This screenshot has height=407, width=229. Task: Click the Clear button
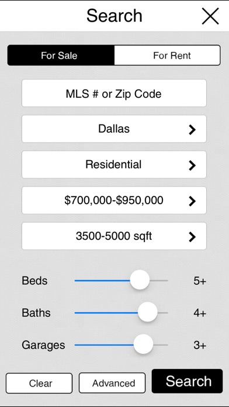pyautogui.click(x=39, y=383)
